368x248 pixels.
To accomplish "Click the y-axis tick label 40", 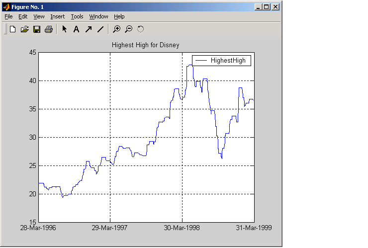I will (33, 81).
